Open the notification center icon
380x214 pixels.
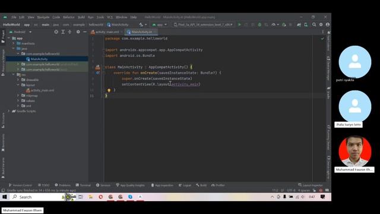(322, 197)
